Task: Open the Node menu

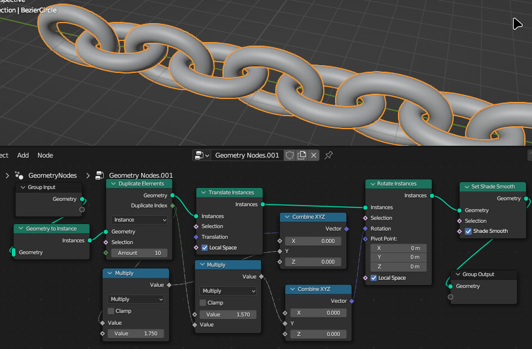Action: (45, 155)
